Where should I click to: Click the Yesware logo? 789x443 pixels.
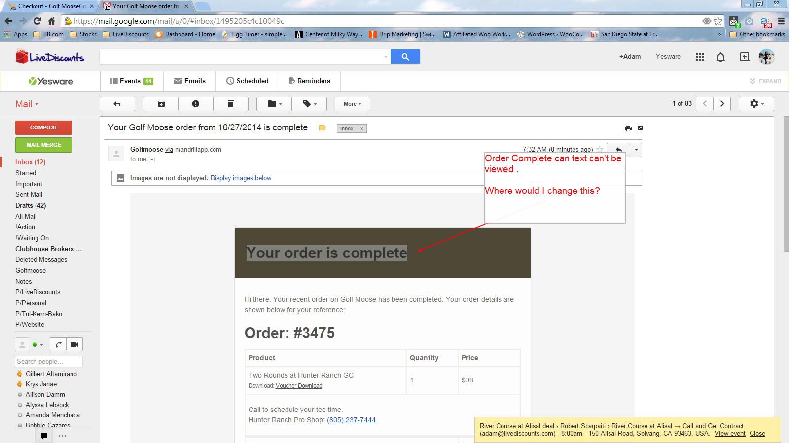[50, 81]
